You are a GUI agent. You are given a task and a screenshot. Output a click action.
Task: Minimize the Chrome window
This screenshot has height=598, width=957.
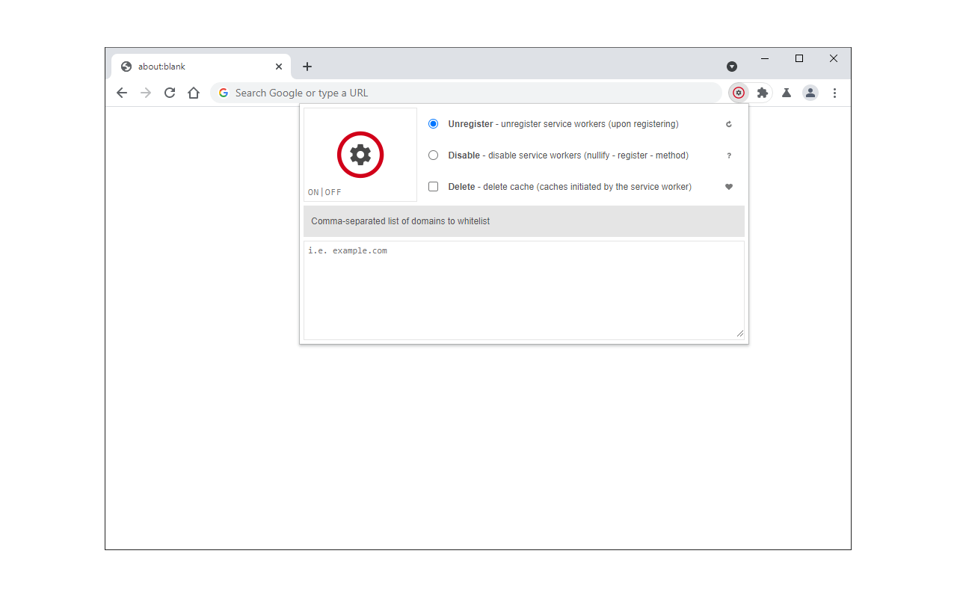pos(765,58)
